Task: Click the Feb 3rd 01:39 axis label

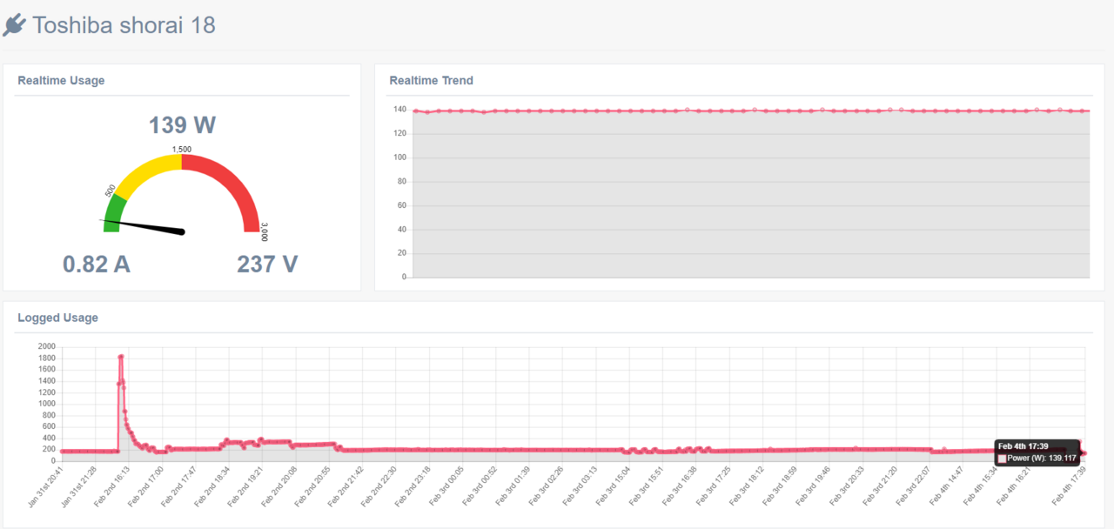Action: pos(514,487)
